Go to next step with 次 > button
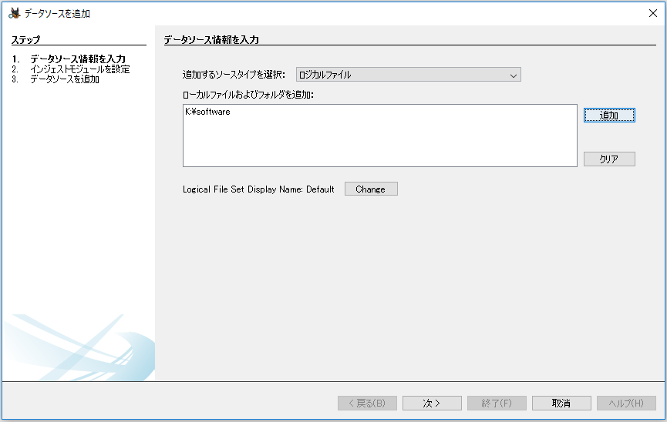 point(432,403)
